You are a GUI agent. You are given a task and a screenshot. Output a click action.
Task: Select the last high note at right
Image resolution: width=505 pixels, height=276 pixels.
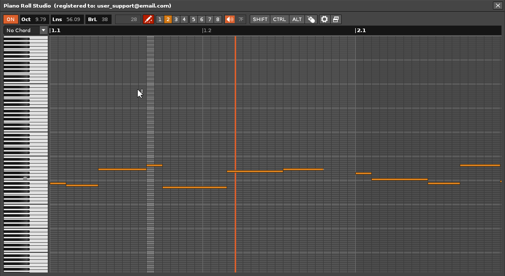(x=480, y=165)
